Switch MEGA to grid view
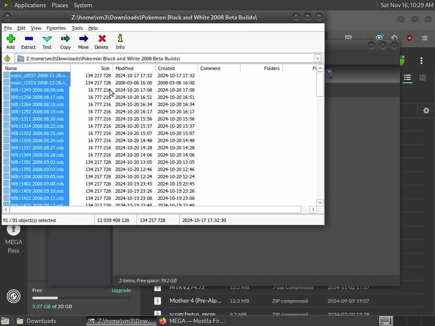This screenshot has width=435, height=326. (x=423, y=78)
